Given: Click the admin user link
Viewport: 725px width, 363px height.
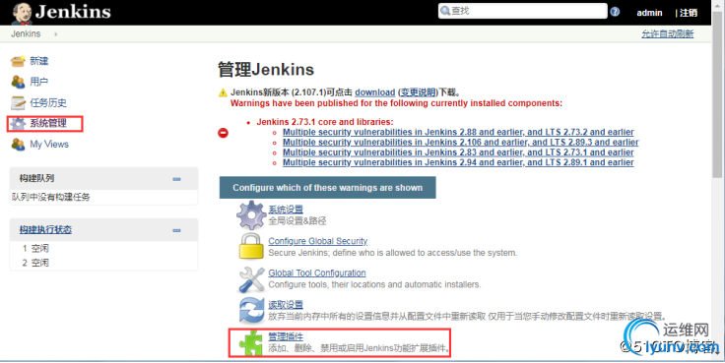Looking at the screenshot, I should click(x=649, y=13).
